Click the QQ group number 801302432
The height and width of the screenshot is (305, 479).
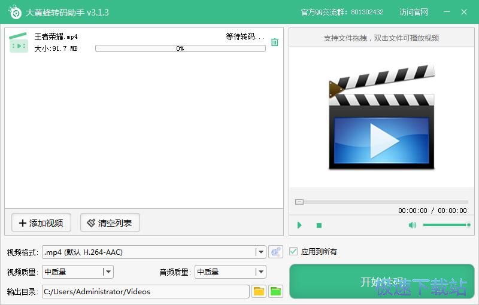pos(367,12)
